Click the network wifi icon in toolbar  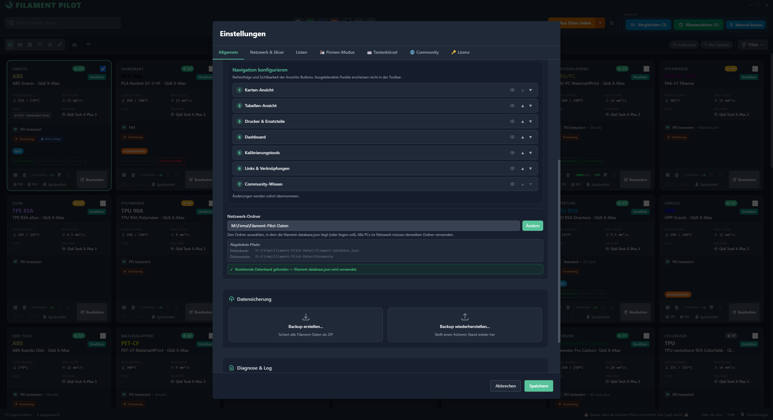[88, 45]
